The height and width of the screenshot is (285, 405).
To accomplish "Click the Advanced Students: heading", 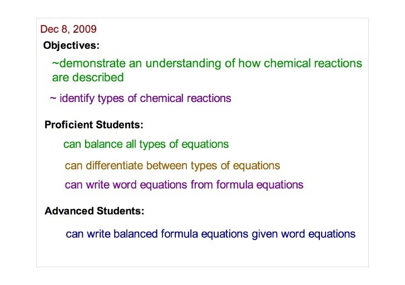I will (x=94, y=211).
